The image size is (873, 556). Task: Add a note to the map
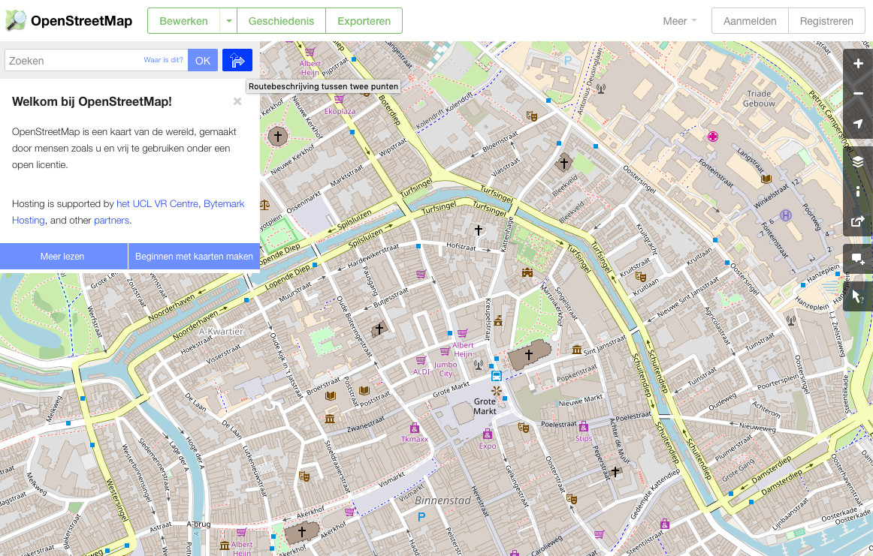858,259
